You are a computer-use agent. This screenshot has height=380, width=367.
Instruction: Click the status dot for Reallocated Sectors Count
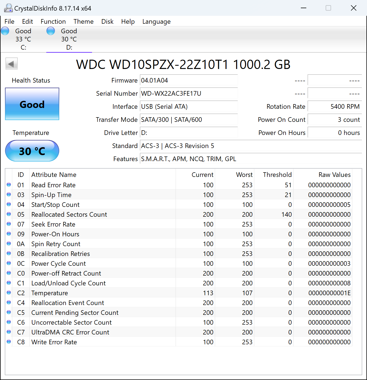[9, 214]
